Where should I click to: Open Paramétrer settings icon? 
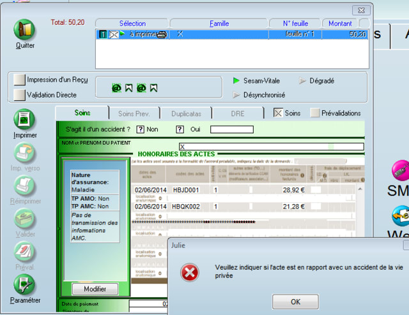(x=25, y=284)
